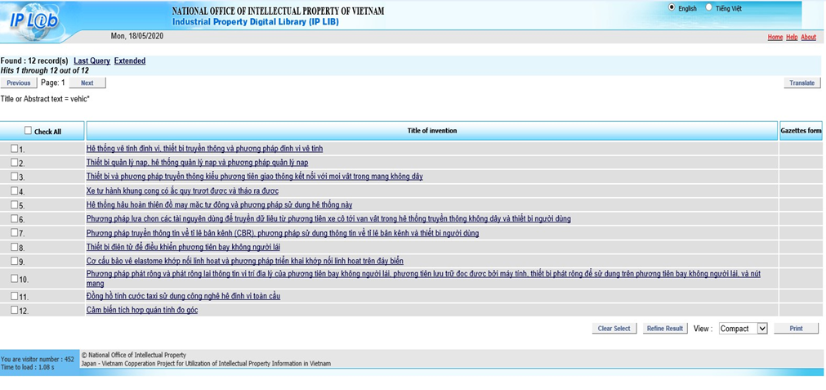
Task: Click the date 'Mon, 18/05/2020'
Action: 136,36
